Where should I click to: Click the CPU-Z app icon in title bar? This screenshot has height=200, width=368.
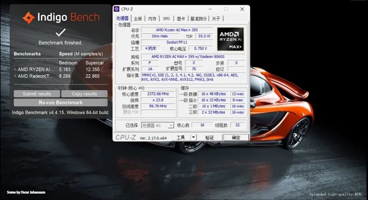(x=116, y=9)
